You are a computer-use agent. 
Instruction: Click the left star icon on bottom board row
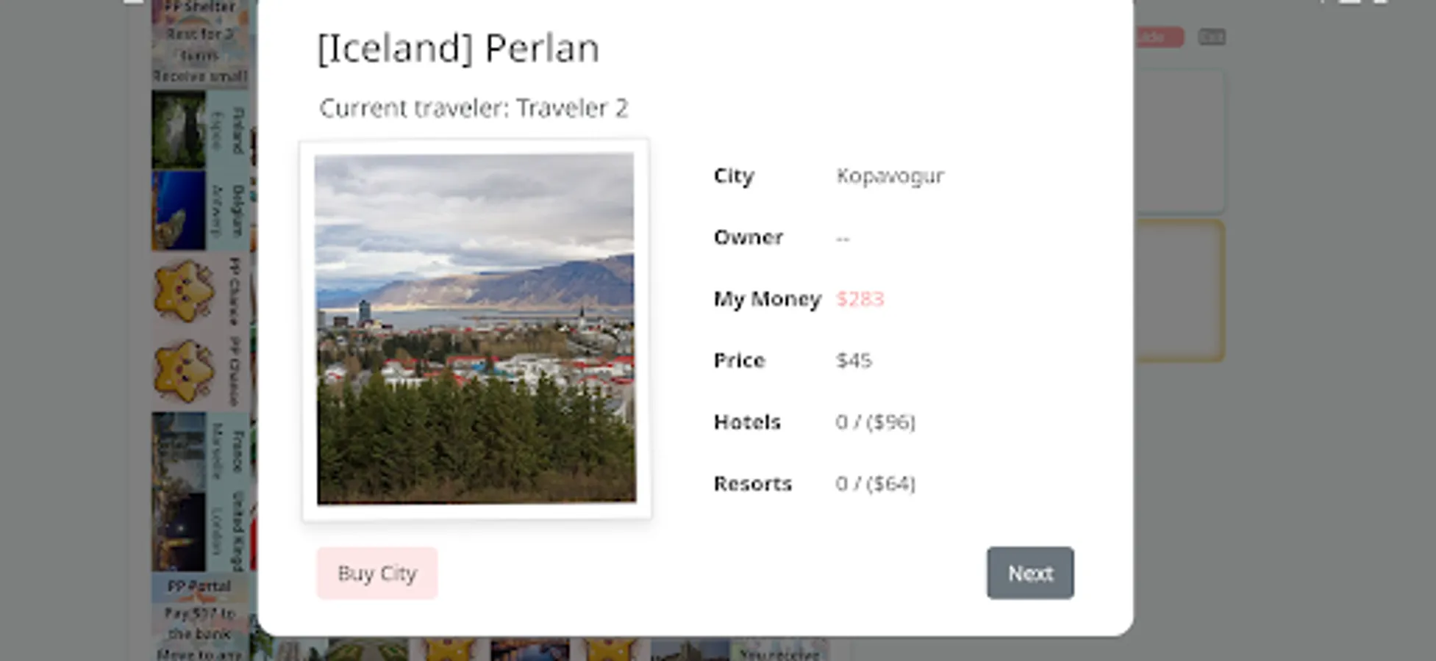pyautogui.click(x=448, y=650)
